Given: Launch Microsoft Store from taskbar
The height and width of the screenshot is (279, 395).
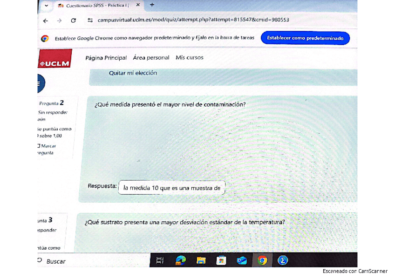Looking at the screenshot, I should coord(221,260).
